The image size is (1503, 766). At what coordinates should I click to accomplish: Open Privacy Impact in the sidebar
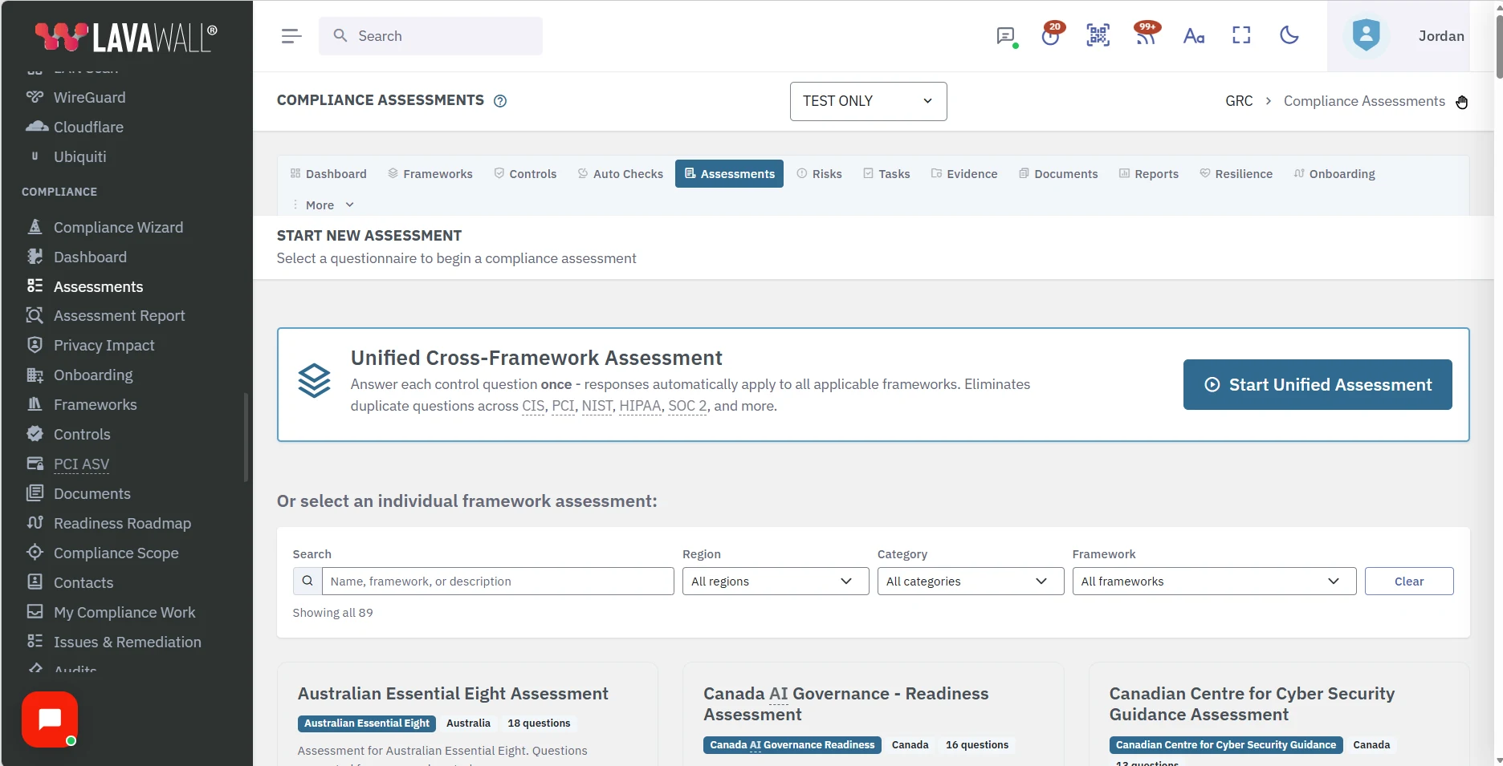(104, 345)
